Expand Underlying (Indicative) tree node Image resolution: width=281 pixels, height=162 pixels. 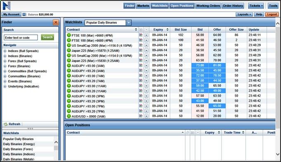click(5, 86)
